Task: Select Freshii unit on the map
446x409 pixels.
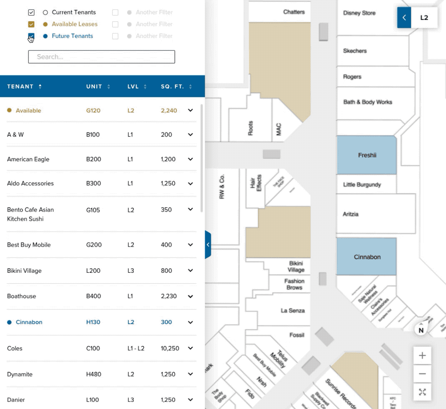Action: (367, 155)
